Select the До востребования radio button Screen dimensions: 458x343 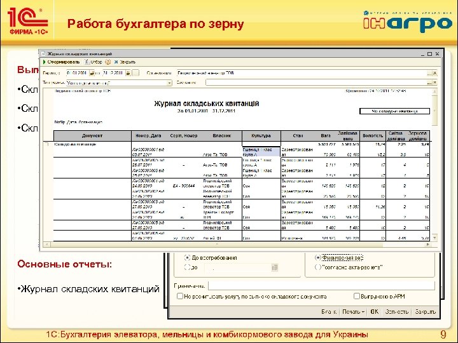187,257
